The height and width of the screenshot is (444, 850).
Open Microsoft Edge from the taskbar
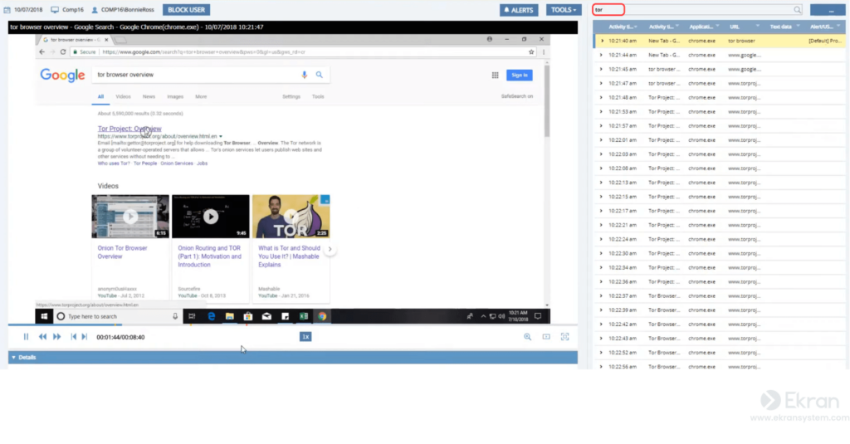212,316
